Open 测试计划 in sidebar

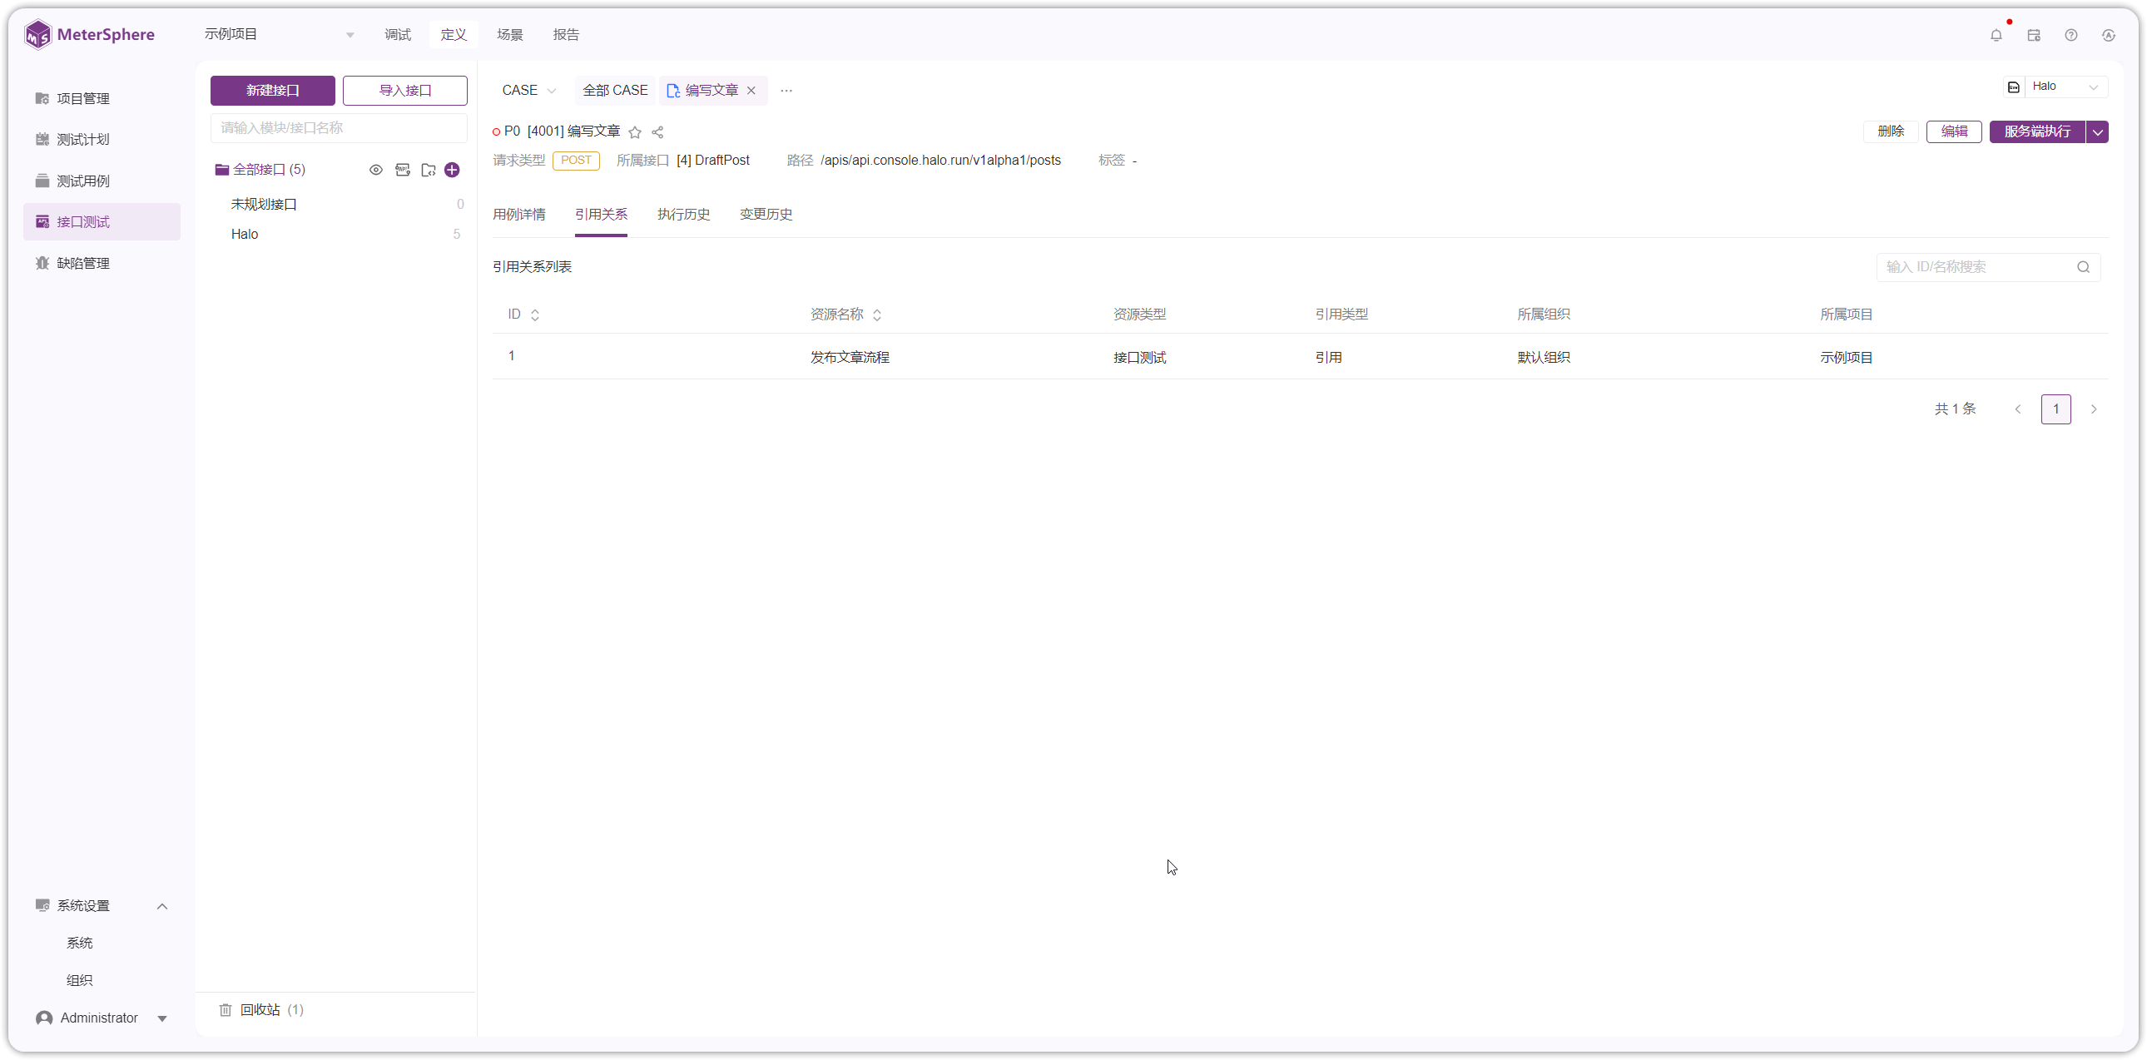point(102,139)
